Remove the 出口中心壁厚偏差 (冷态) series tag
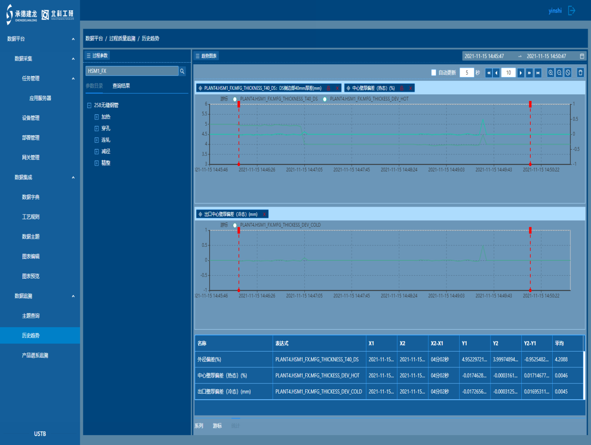 pos(264,214)
